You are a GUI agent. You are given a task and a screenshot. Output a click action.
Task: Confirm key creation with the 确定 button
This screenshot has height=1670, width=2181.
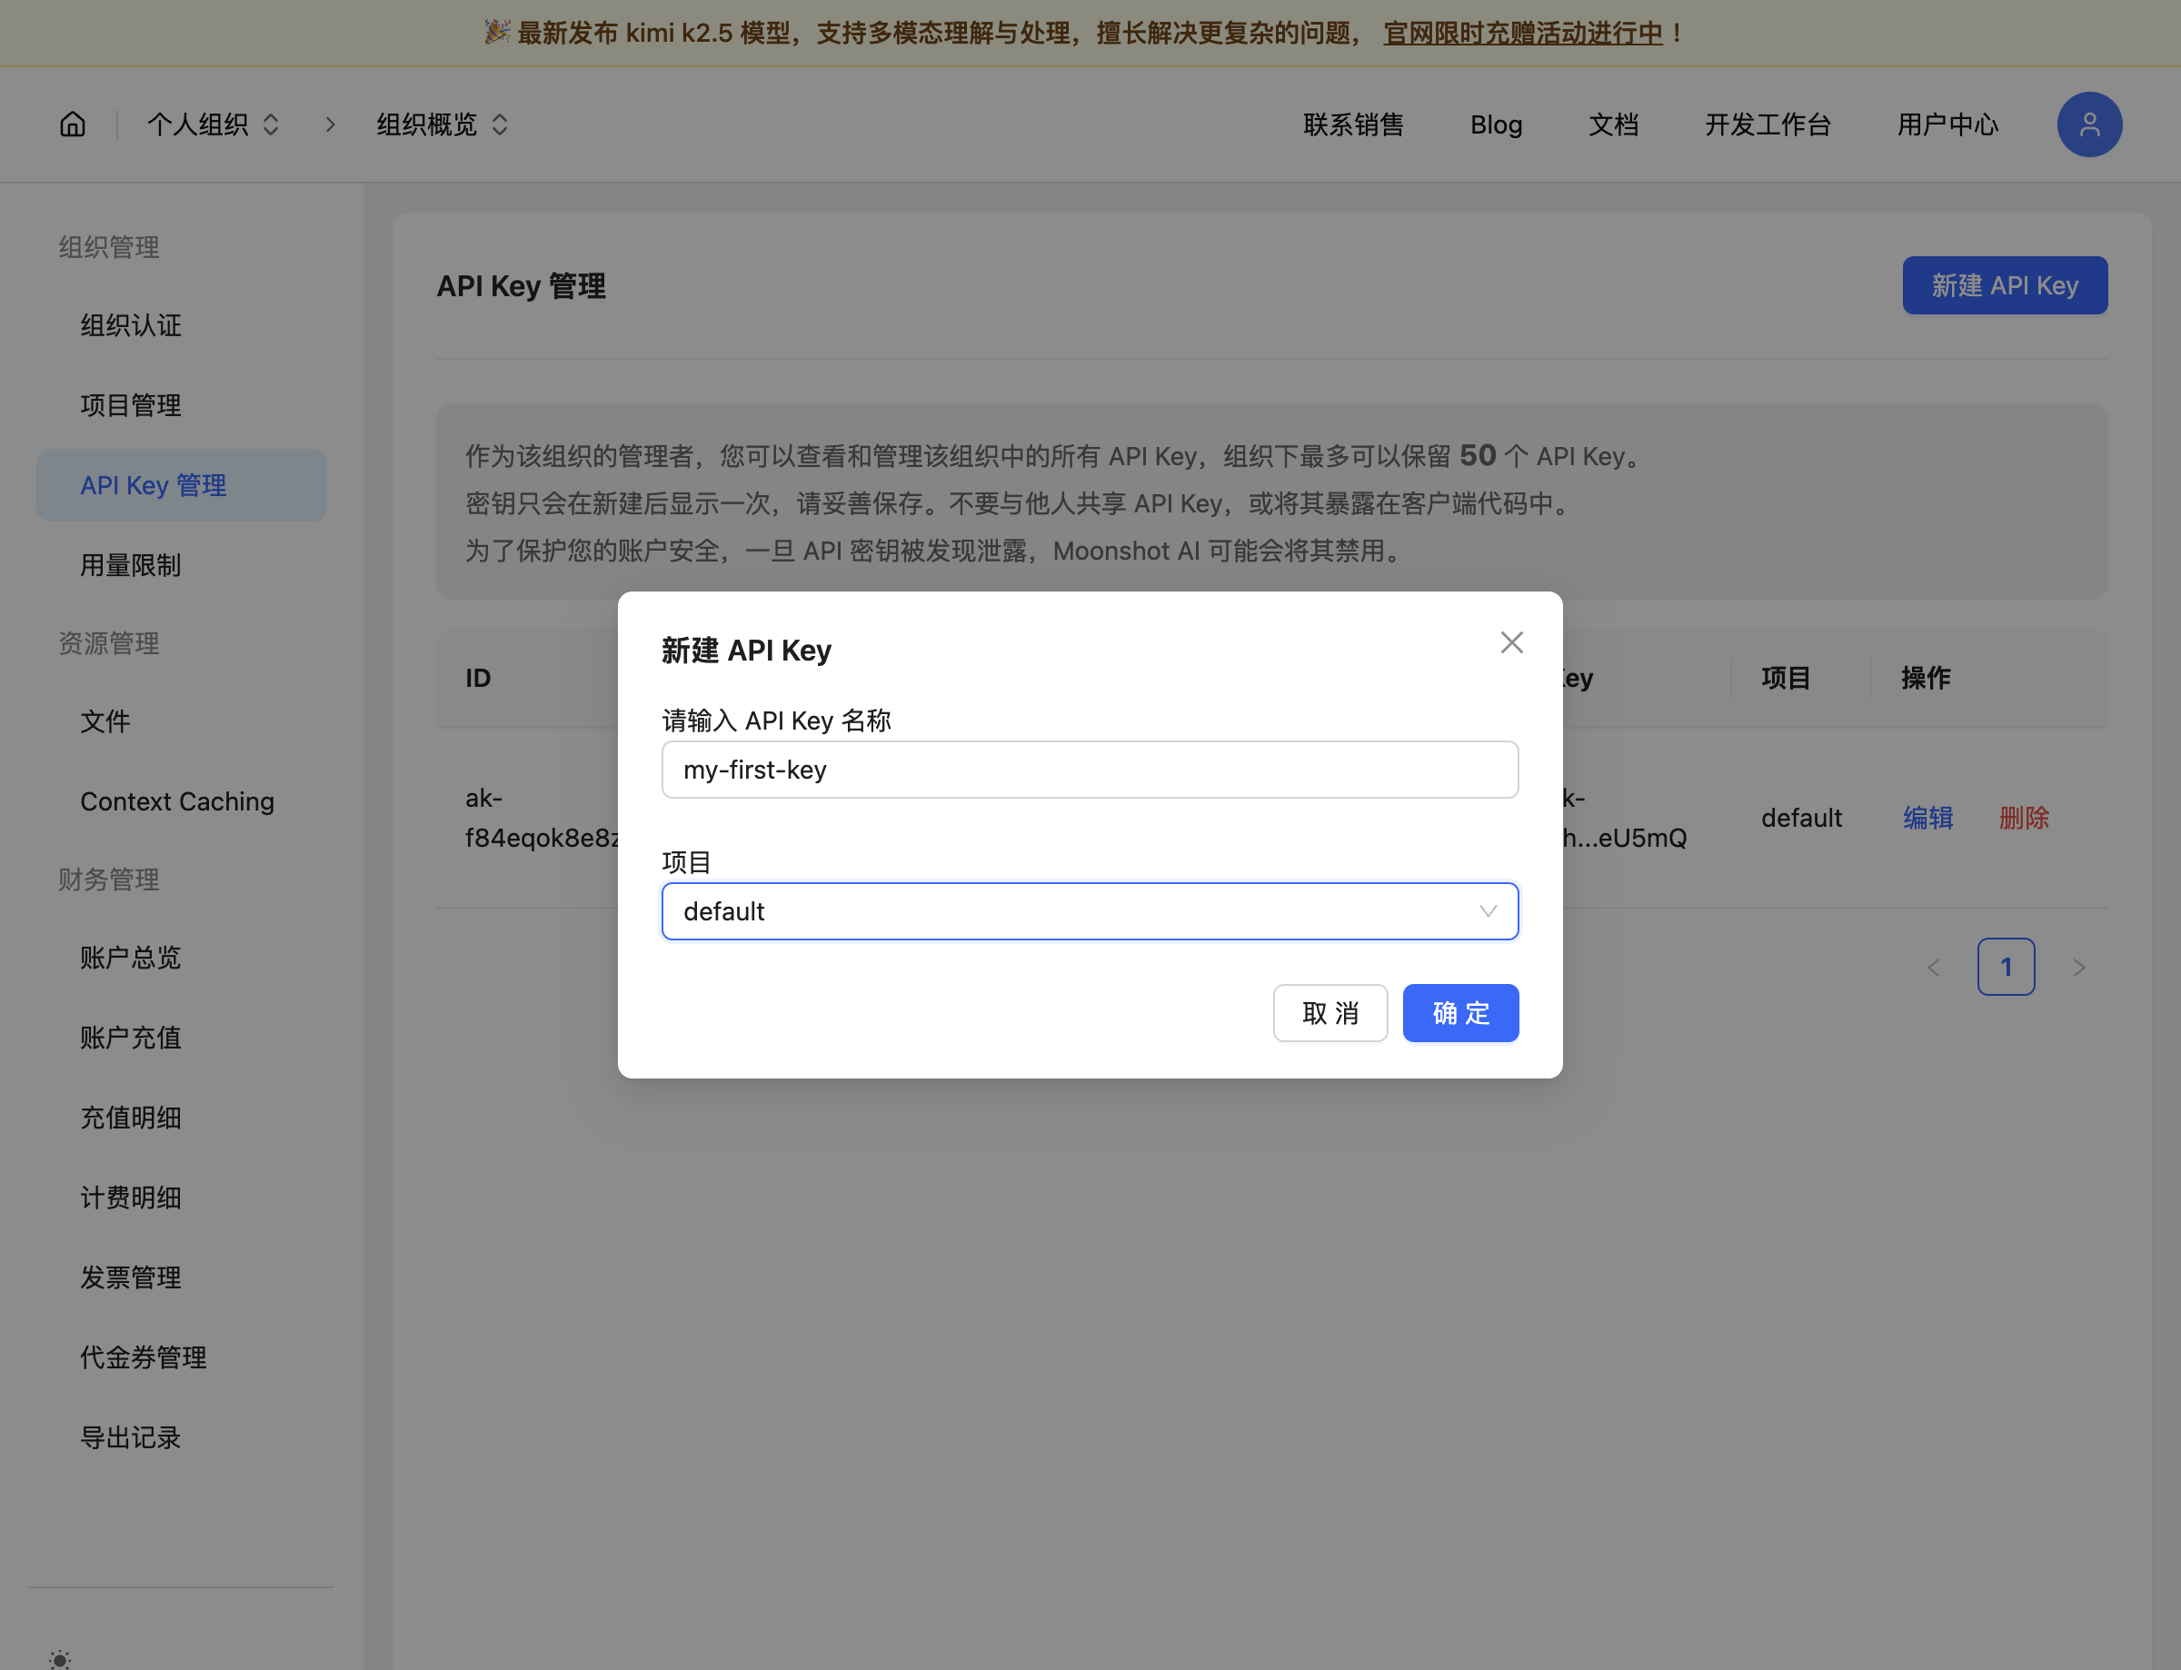point(1459,1013)
